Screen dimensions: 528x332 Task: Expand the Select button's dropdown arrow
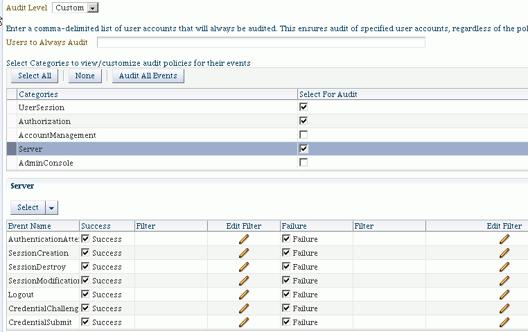51,208
